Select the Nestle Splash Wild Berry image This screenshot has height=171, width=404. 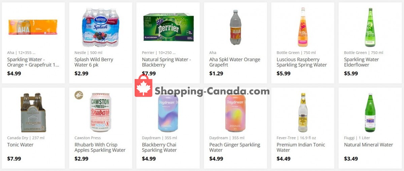coord(100,27)
